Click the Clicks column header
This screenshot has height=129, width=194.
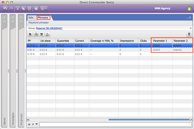coord(145,41)
